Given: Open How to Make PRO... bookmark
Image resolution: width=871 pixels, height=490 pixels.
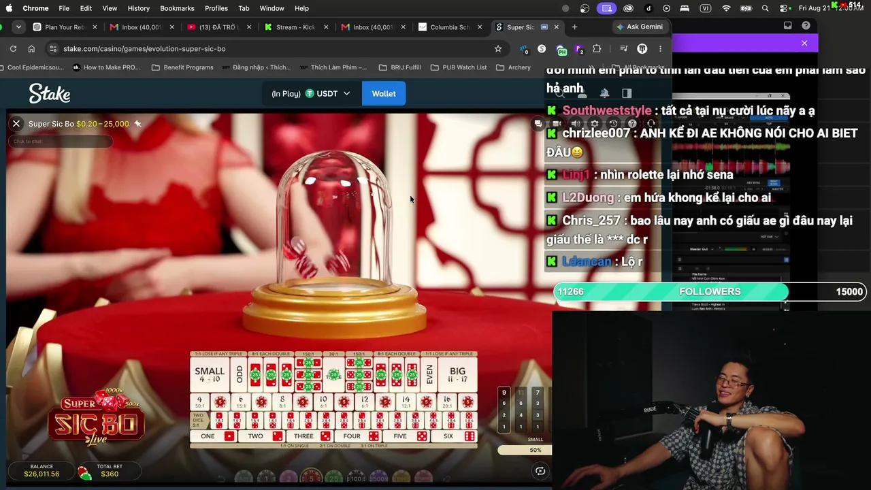Looking at the screenshot, I should [105, 67].
